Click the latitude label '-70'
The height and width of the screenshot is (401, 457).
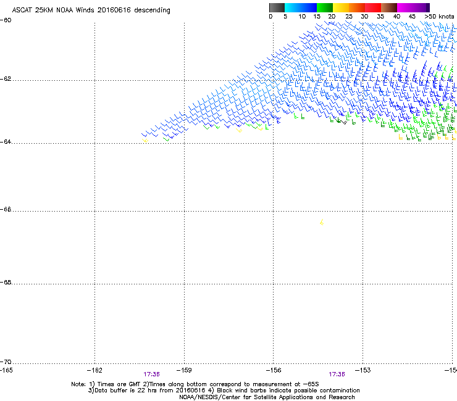[x=6, y=362]
